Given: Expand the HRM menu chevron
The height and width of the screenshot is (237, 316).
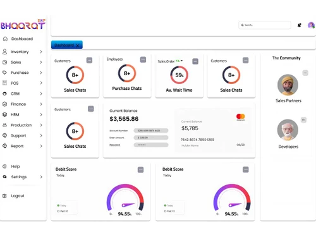Looking at the screenshot, I should click(x=41, y=114).
